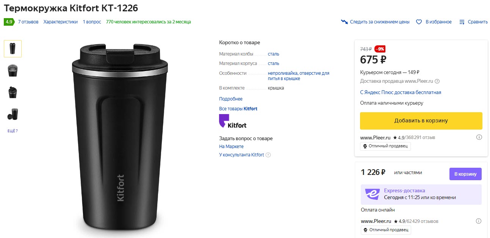Select the third mug thumbnail
Image resolution: width=490 pixels, height=238 pixels.
[x=13, y=92]
